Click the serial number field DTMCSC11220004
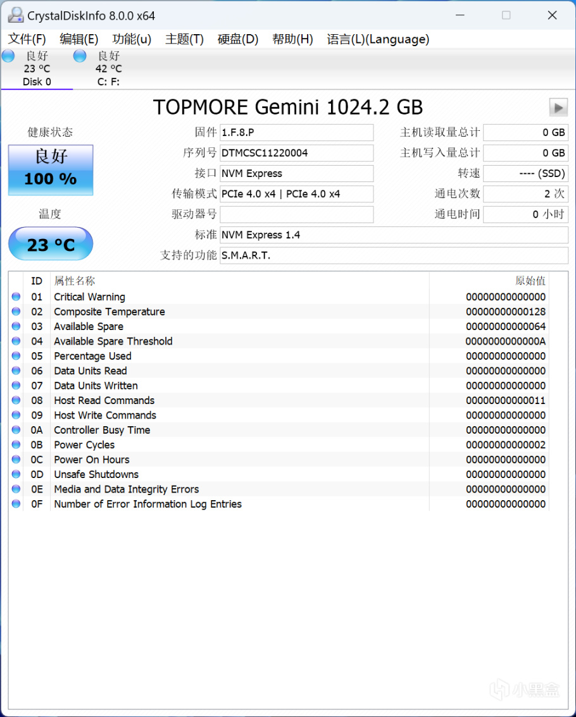Viewport: 576px width, 717px height. point(296,153)
